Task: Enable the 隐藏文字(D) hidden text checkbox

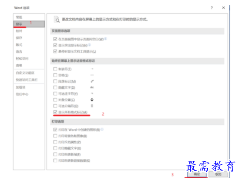Action: pyautogui.click(x=55, y=87)
